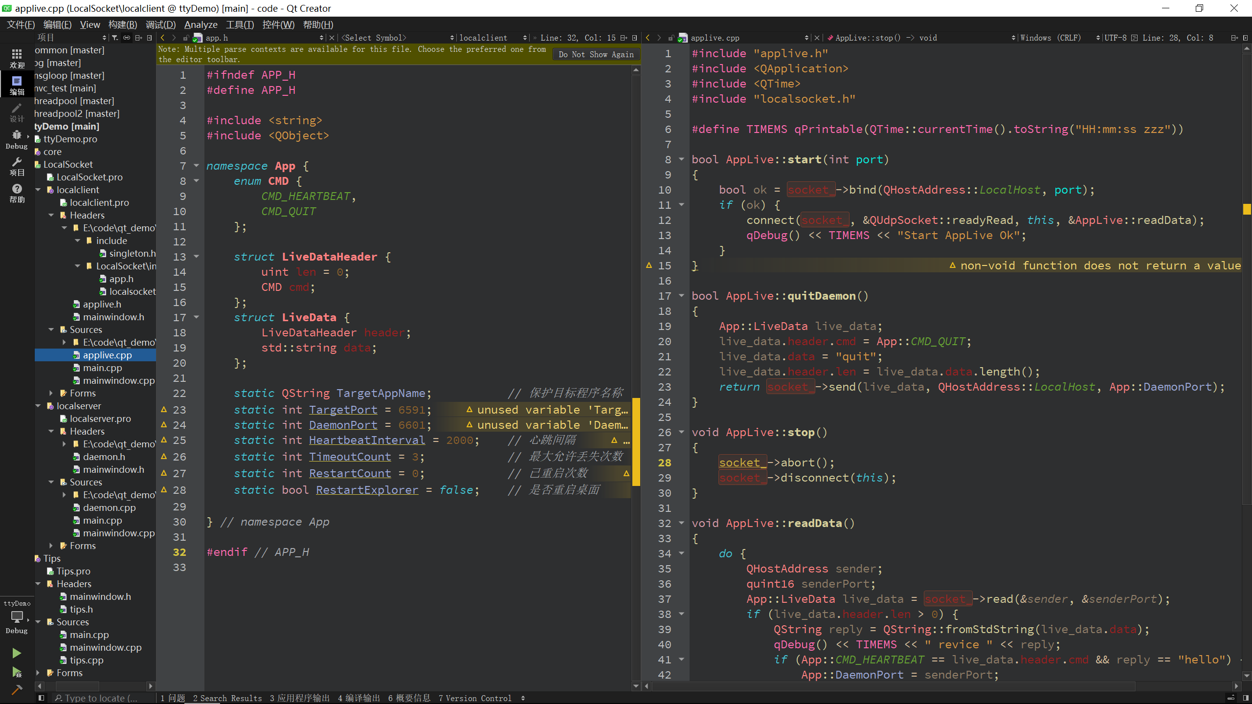Fold AppLive::quitDaemon at line 17

click(x=681, y=296)
